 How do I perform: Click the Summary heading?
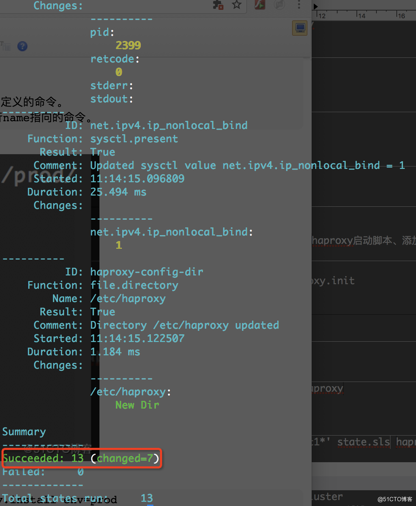coord(24,432)
